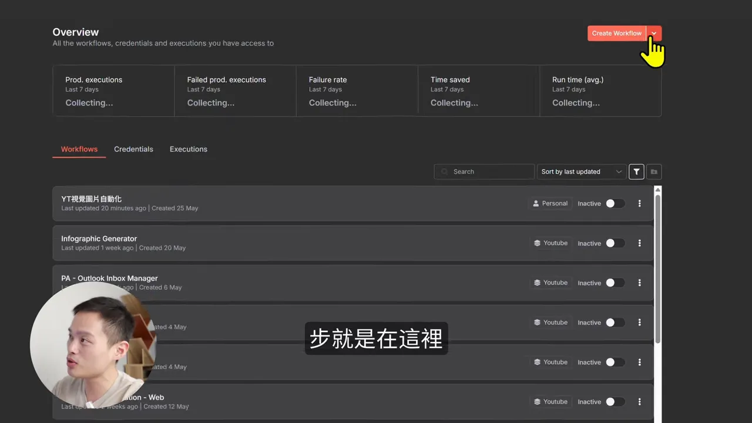
Task: Click the Personal badge on YT視覺圖片自動化
Action: coord(550,203)
